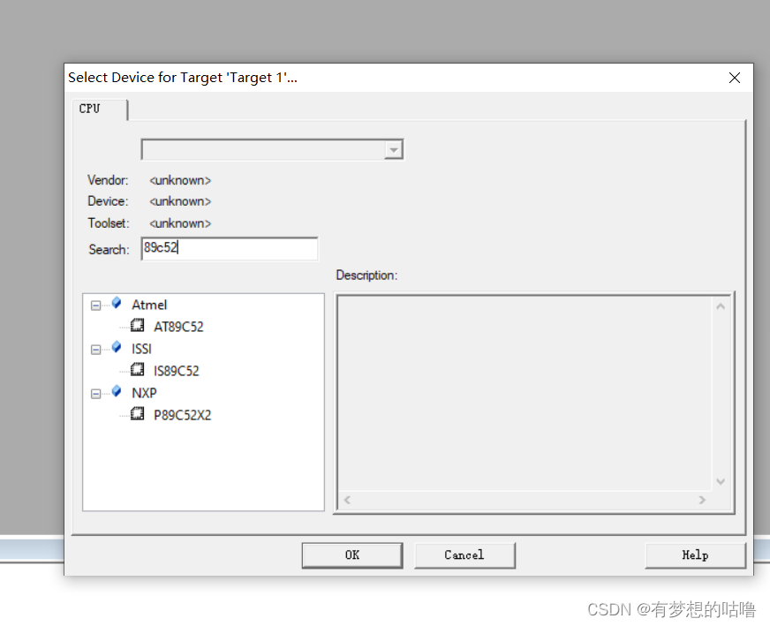Switch to the CPU tab

coord(100,109)
